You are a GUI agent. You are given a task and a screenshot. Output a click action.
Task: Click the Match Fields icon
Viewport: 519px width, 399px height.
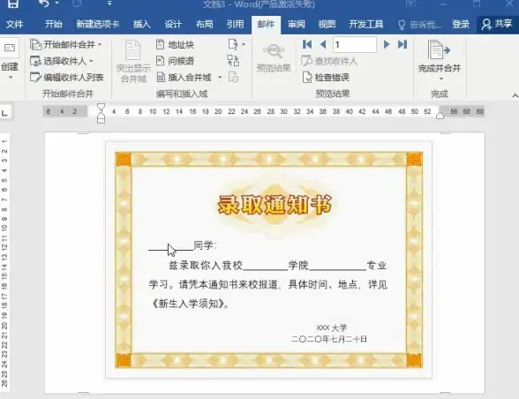pos(233,61)
